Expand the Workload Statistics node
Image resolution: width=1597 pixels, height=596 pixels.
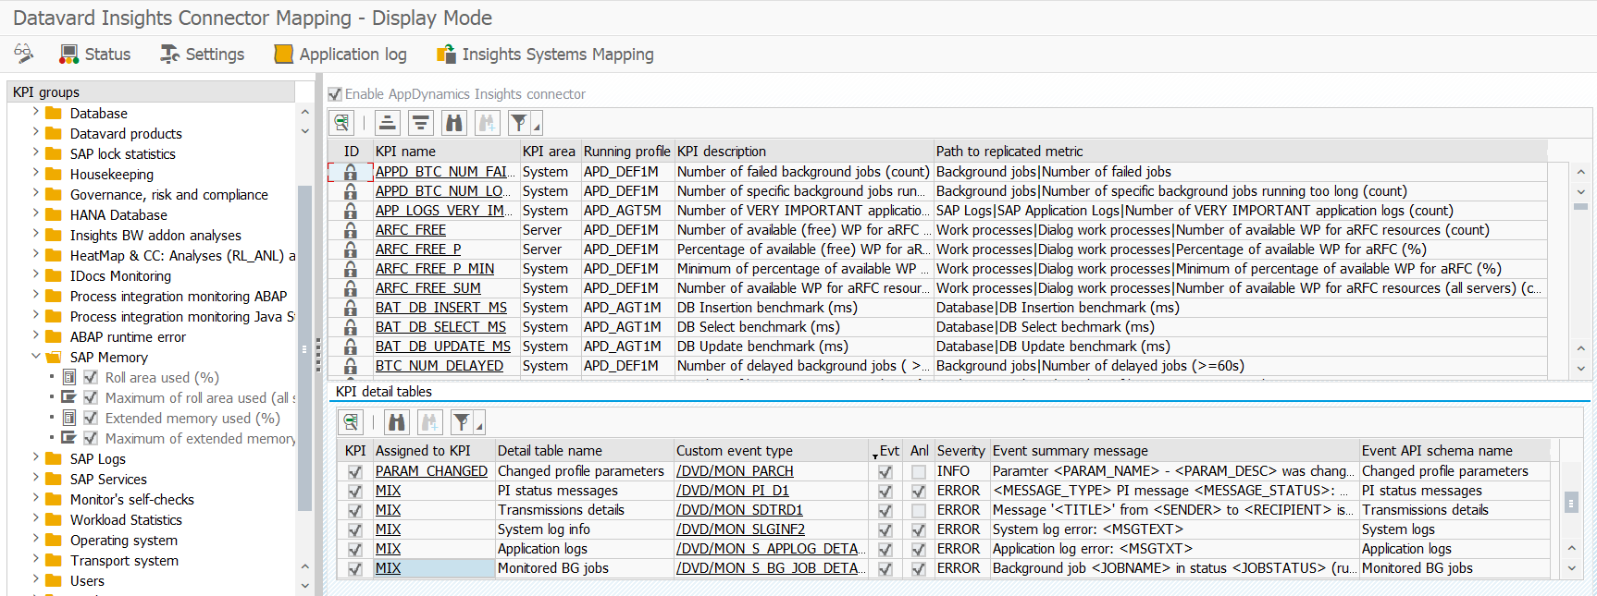tap(36, 518)
